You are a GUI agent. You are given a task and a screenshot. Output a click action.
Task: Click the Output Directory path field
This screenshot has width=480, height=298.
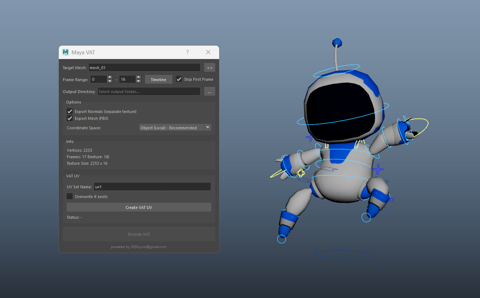point(149,92)
